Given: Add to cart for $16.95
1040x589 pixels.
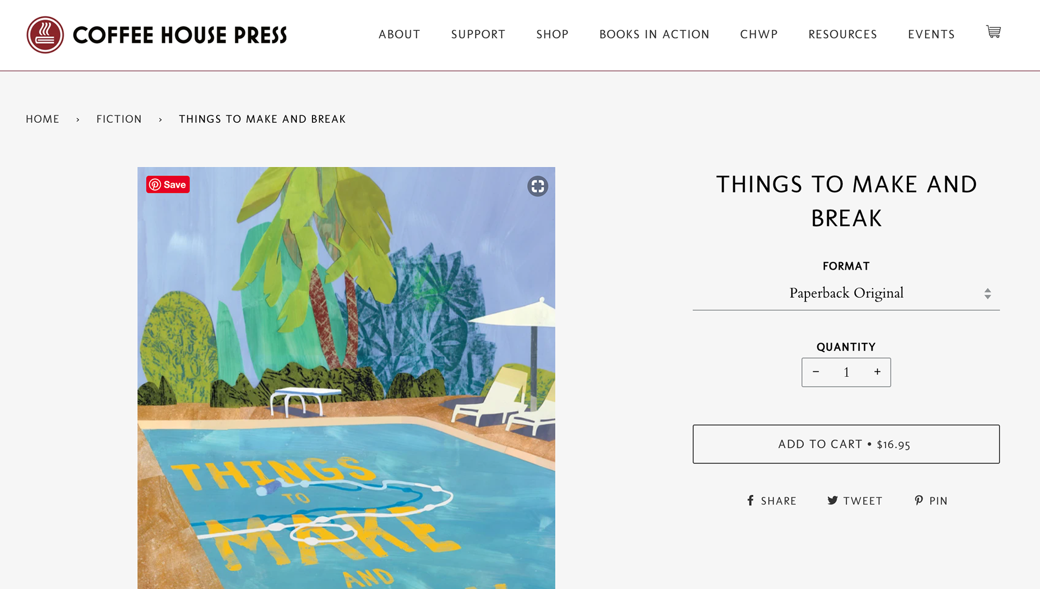Looking at the screenshot, I should tap(846, 444).
